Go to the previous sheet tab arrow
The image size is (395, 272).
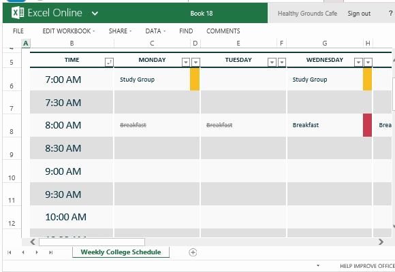click(x=23, y=252)
